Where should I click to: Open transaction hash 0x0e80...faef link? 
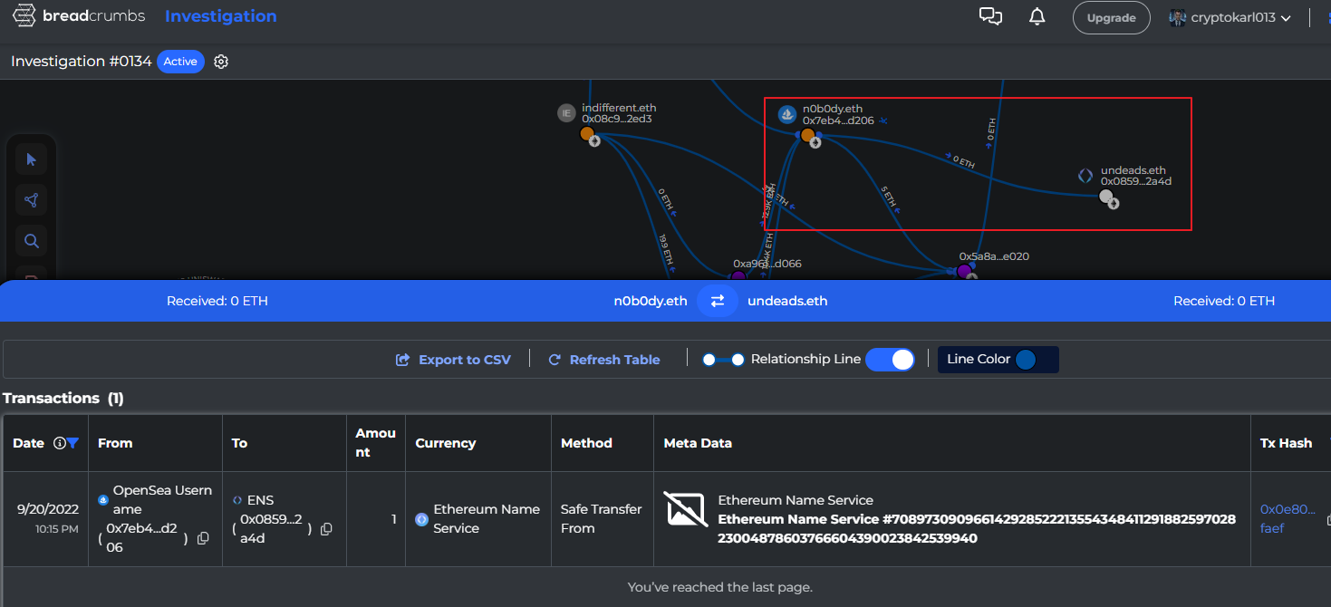click(1288, 518)
